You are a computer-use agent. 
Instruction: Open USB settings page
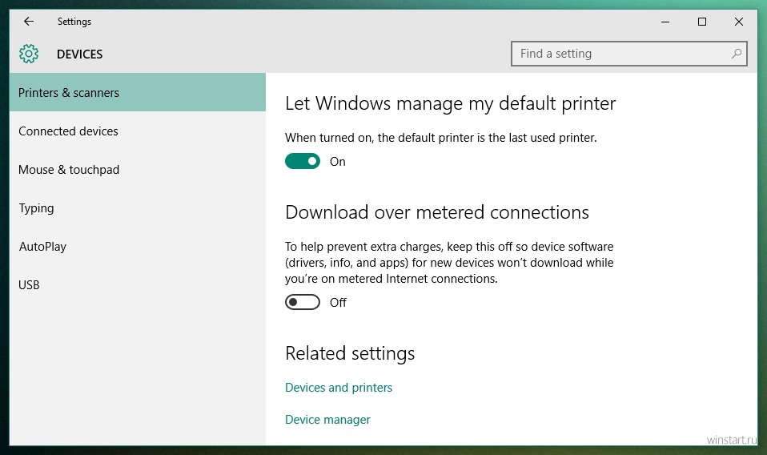click(x=138, y=284)
